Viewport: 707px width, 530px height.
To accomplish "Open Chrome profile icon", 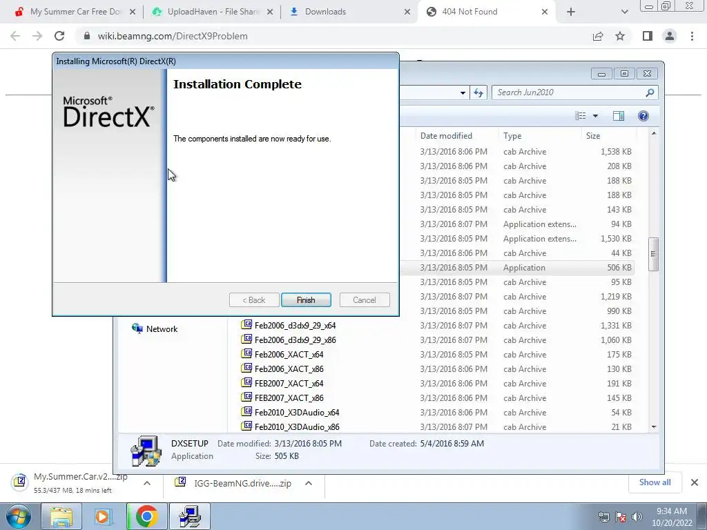I will [x=670, y=36].
